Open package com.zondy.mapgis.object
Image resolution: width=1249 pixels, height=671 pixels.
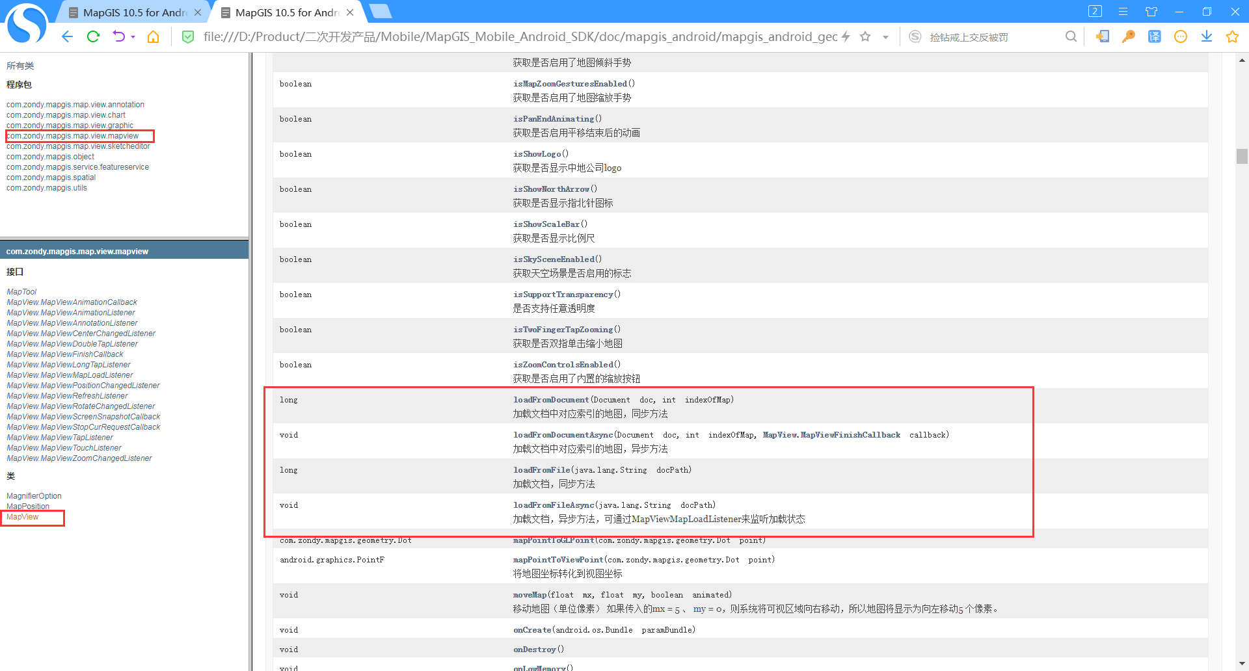[50, 157]
